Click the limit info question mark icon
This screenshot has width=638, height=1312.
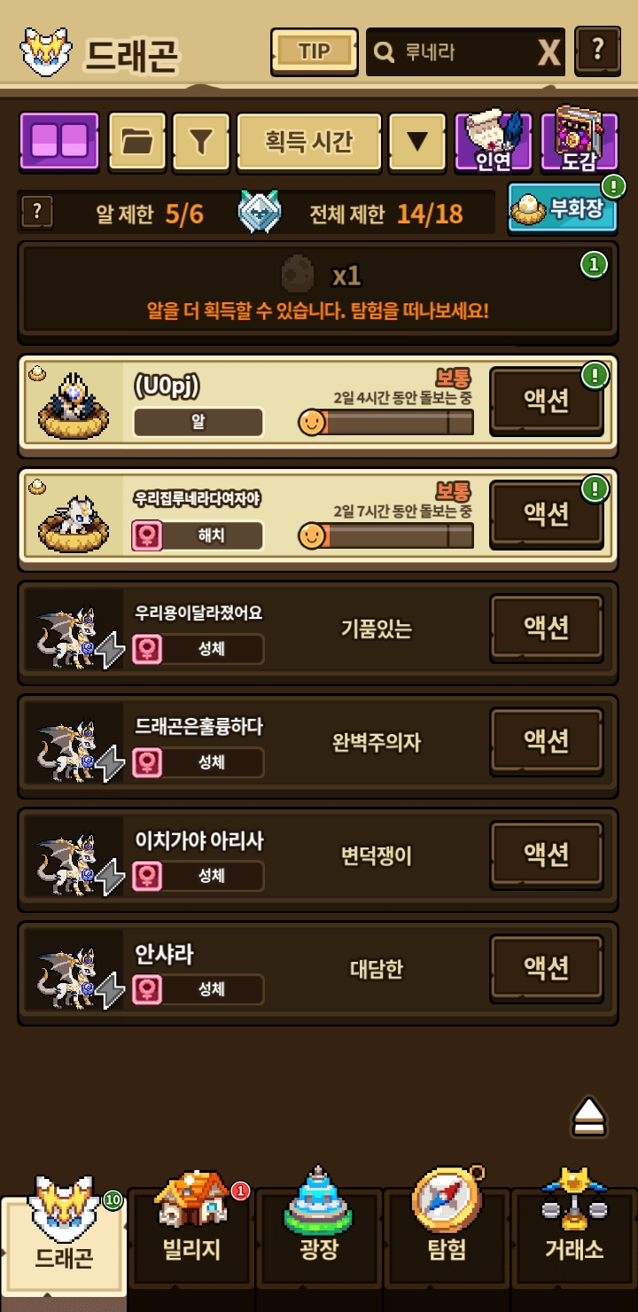(x=36, y=212)
